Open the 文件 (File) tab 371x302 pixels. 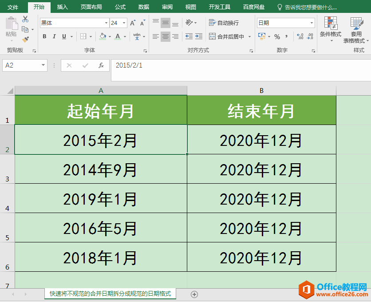(13, 7)
